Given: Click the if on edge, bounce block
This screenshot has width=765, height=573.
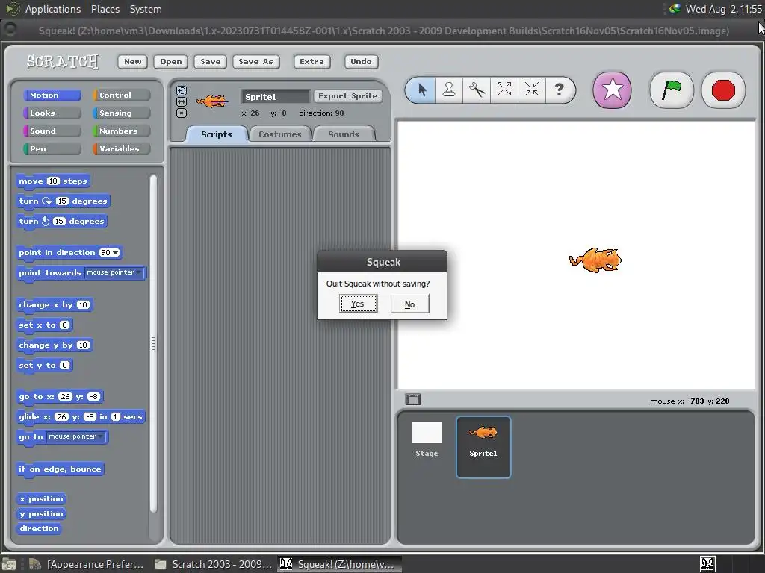Looking at the screenshot, I should [60, 469].
